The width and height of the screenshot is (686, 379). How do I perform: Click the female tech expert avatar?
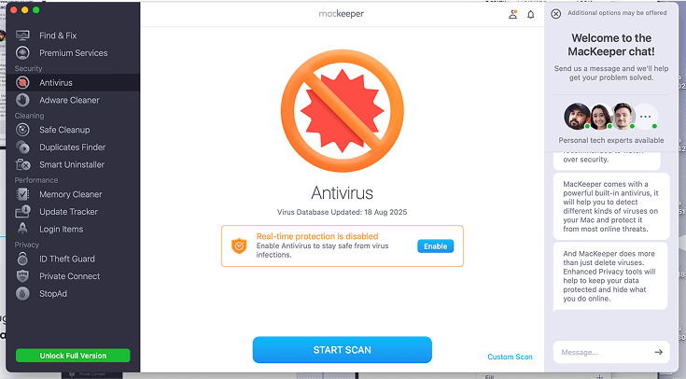tap(600, 117)
